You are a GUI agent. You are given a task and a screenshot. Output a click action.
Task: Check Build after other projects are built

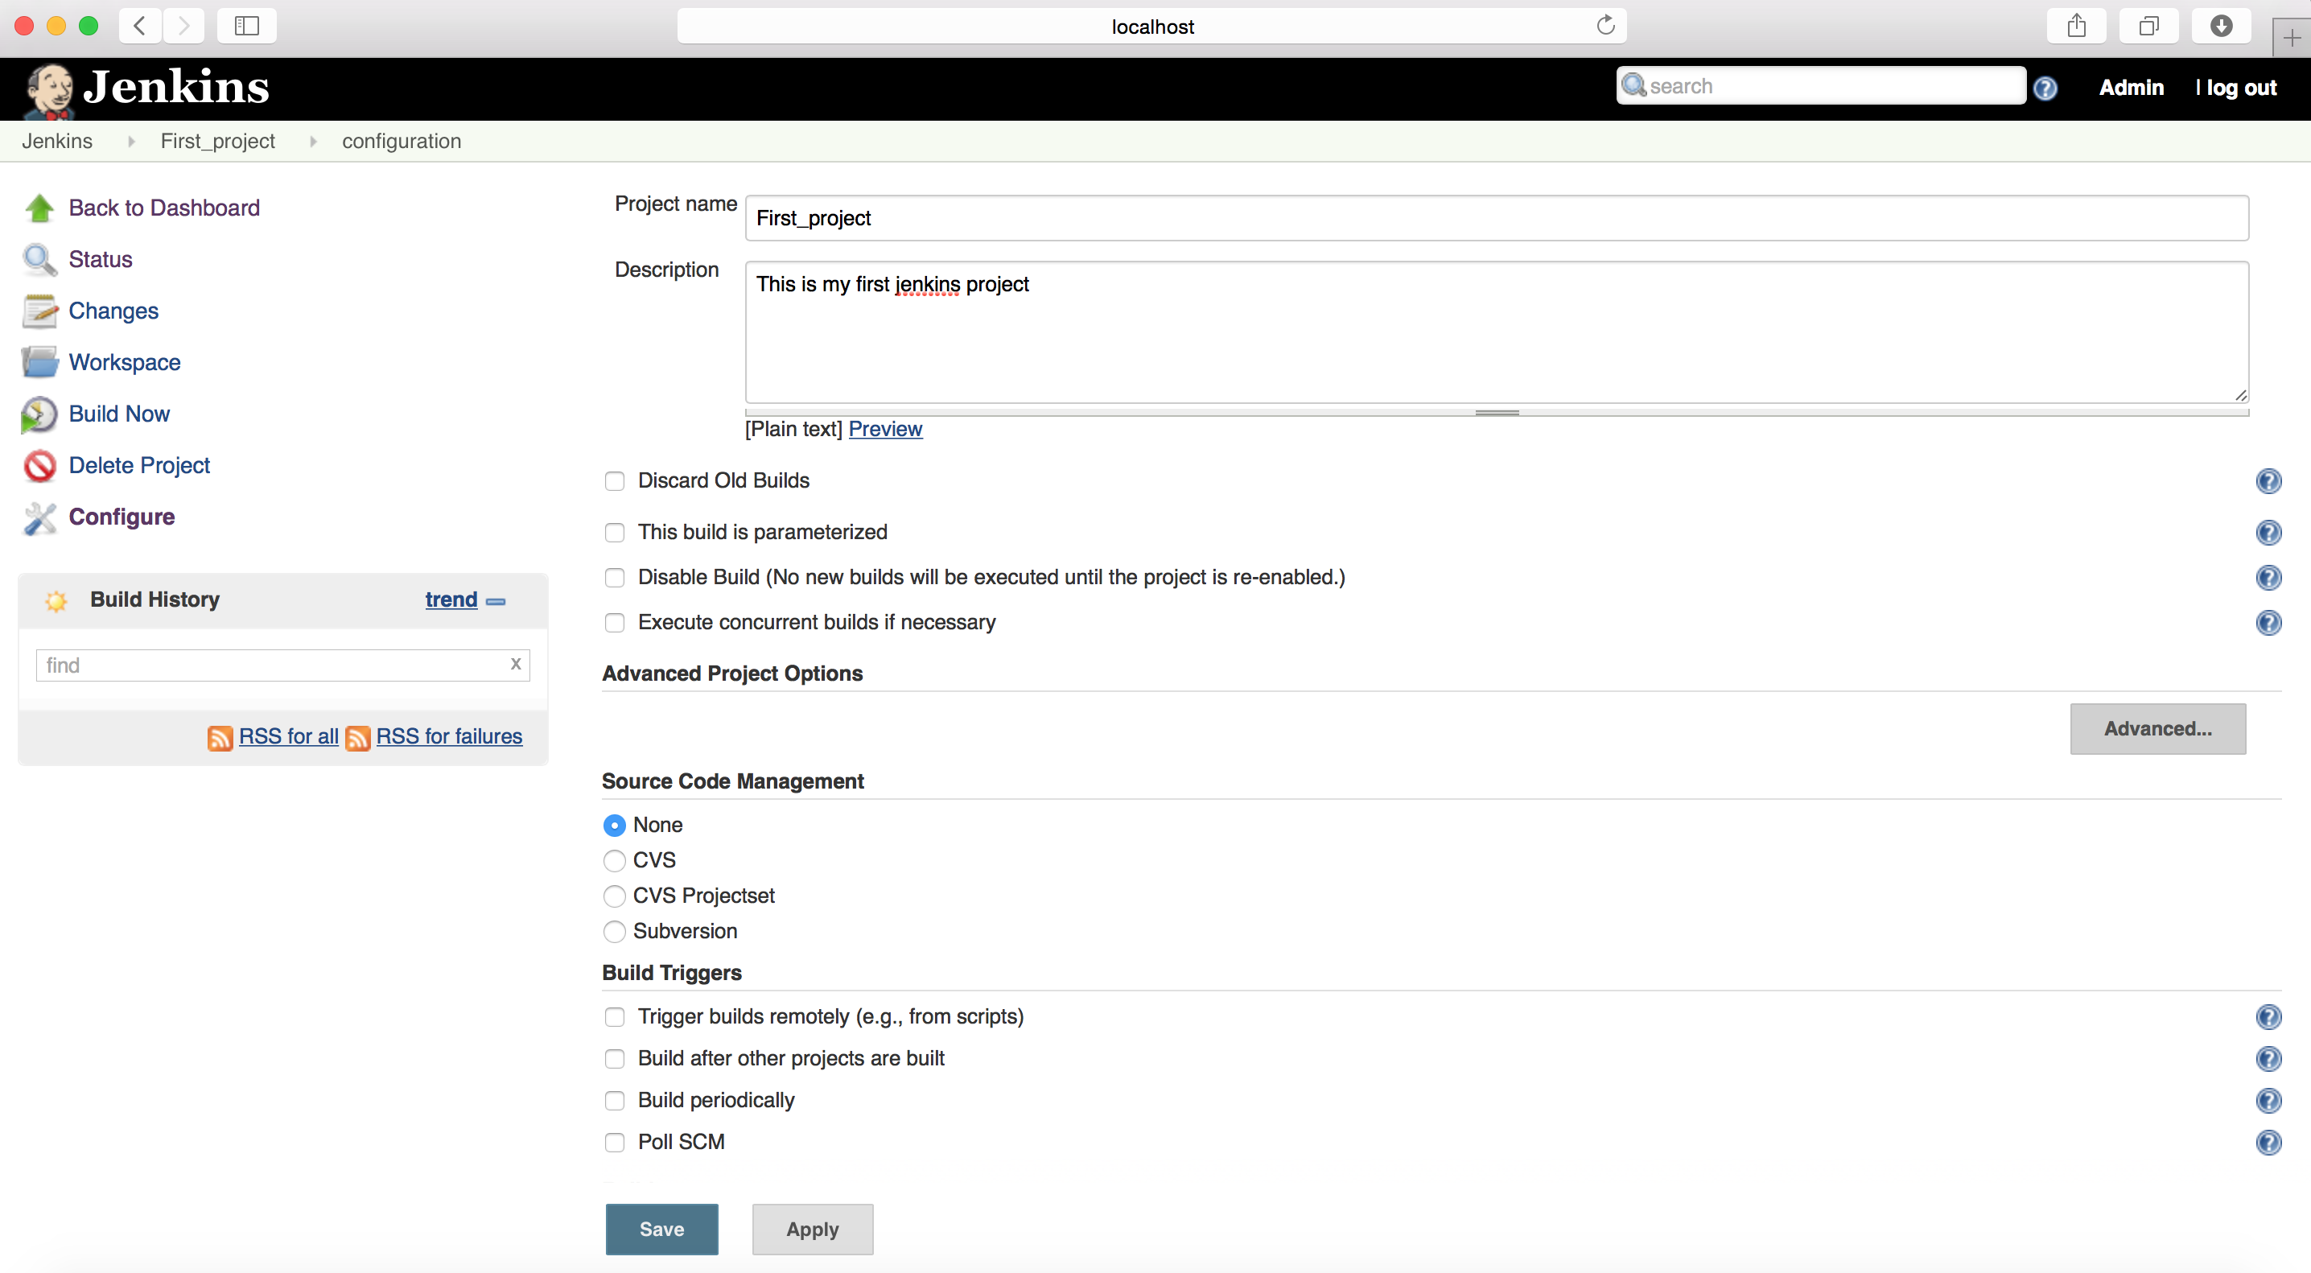[615, 1060]
